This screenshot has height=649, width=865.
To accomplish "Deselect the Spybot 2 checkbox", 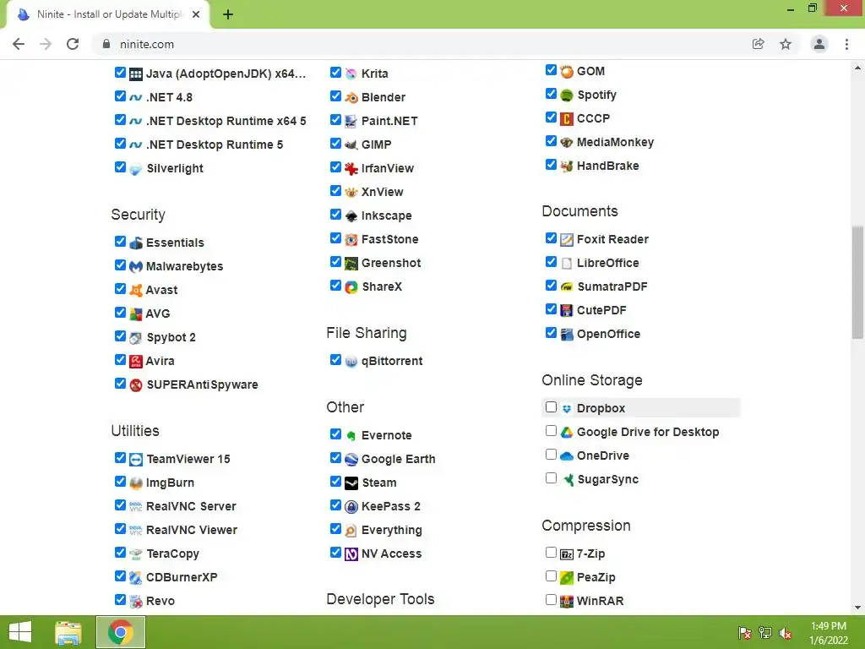I will point(120,336).
